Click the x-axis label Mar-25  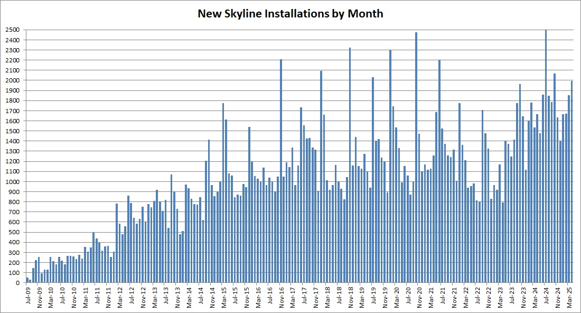[x=569, y=297]
